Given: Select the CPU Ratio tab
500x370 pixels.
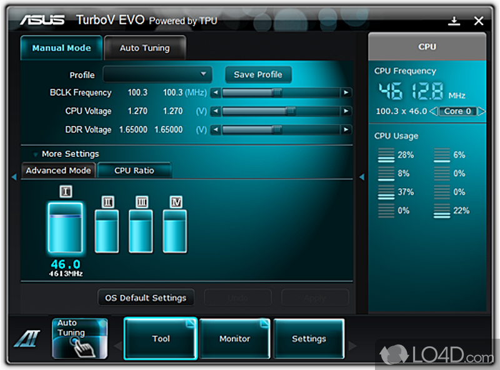Looking at the screenshot, I should 134,171.
